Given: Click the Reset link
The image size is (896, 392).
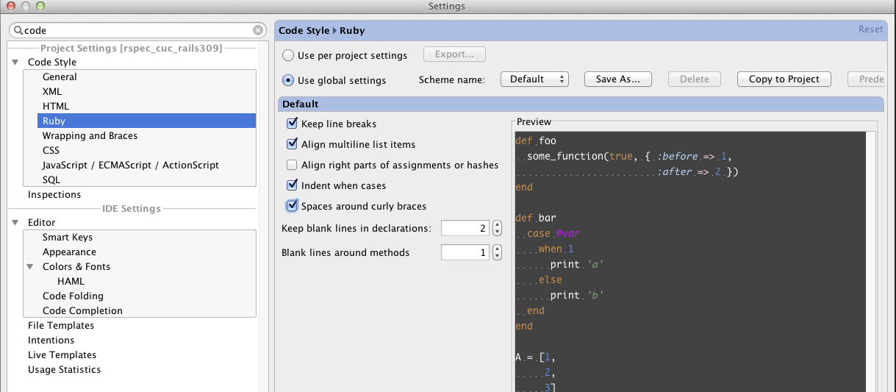Looking at the screenshot, I should click(x=871, y=29).
